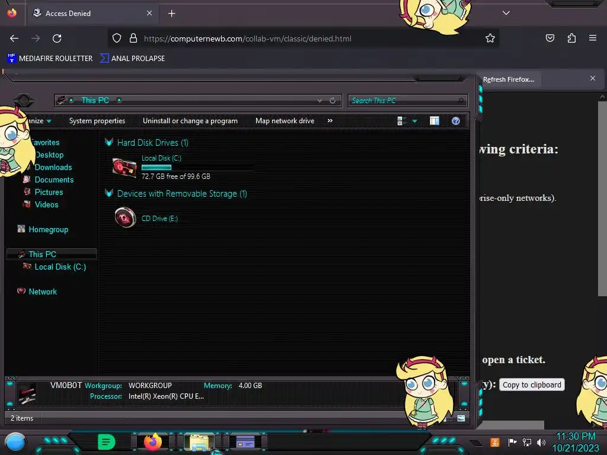This screenshot has width=607, height=455.
Task: Select the CD Drive (E:) icon
Action: pos(125,217)
